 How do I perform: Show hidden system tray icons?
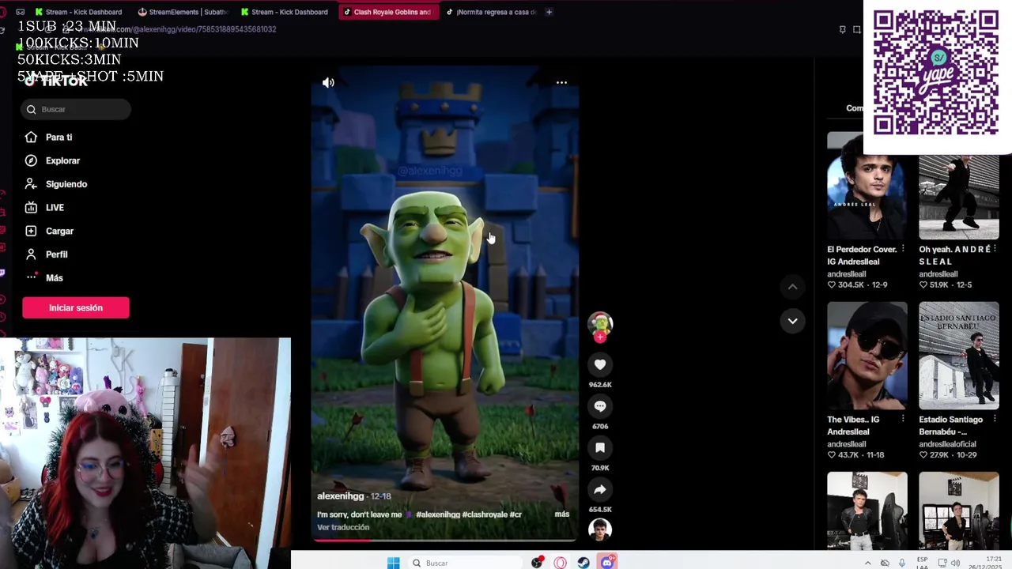867,563
